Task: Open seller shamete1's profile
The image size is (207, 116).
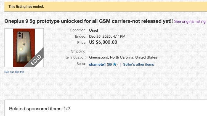Action: click(97, 65)
